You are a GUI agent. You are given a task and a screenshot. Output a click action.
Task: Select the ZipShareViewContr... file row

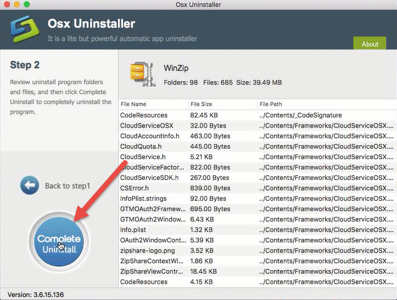coord(258,271)
